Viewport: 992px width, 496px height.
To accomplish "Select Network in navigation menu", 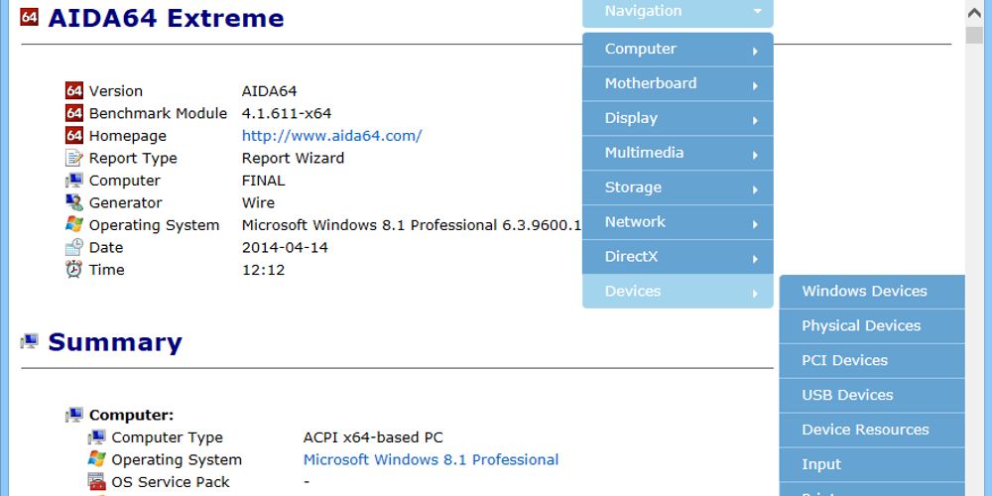I will tap(678, 222).
